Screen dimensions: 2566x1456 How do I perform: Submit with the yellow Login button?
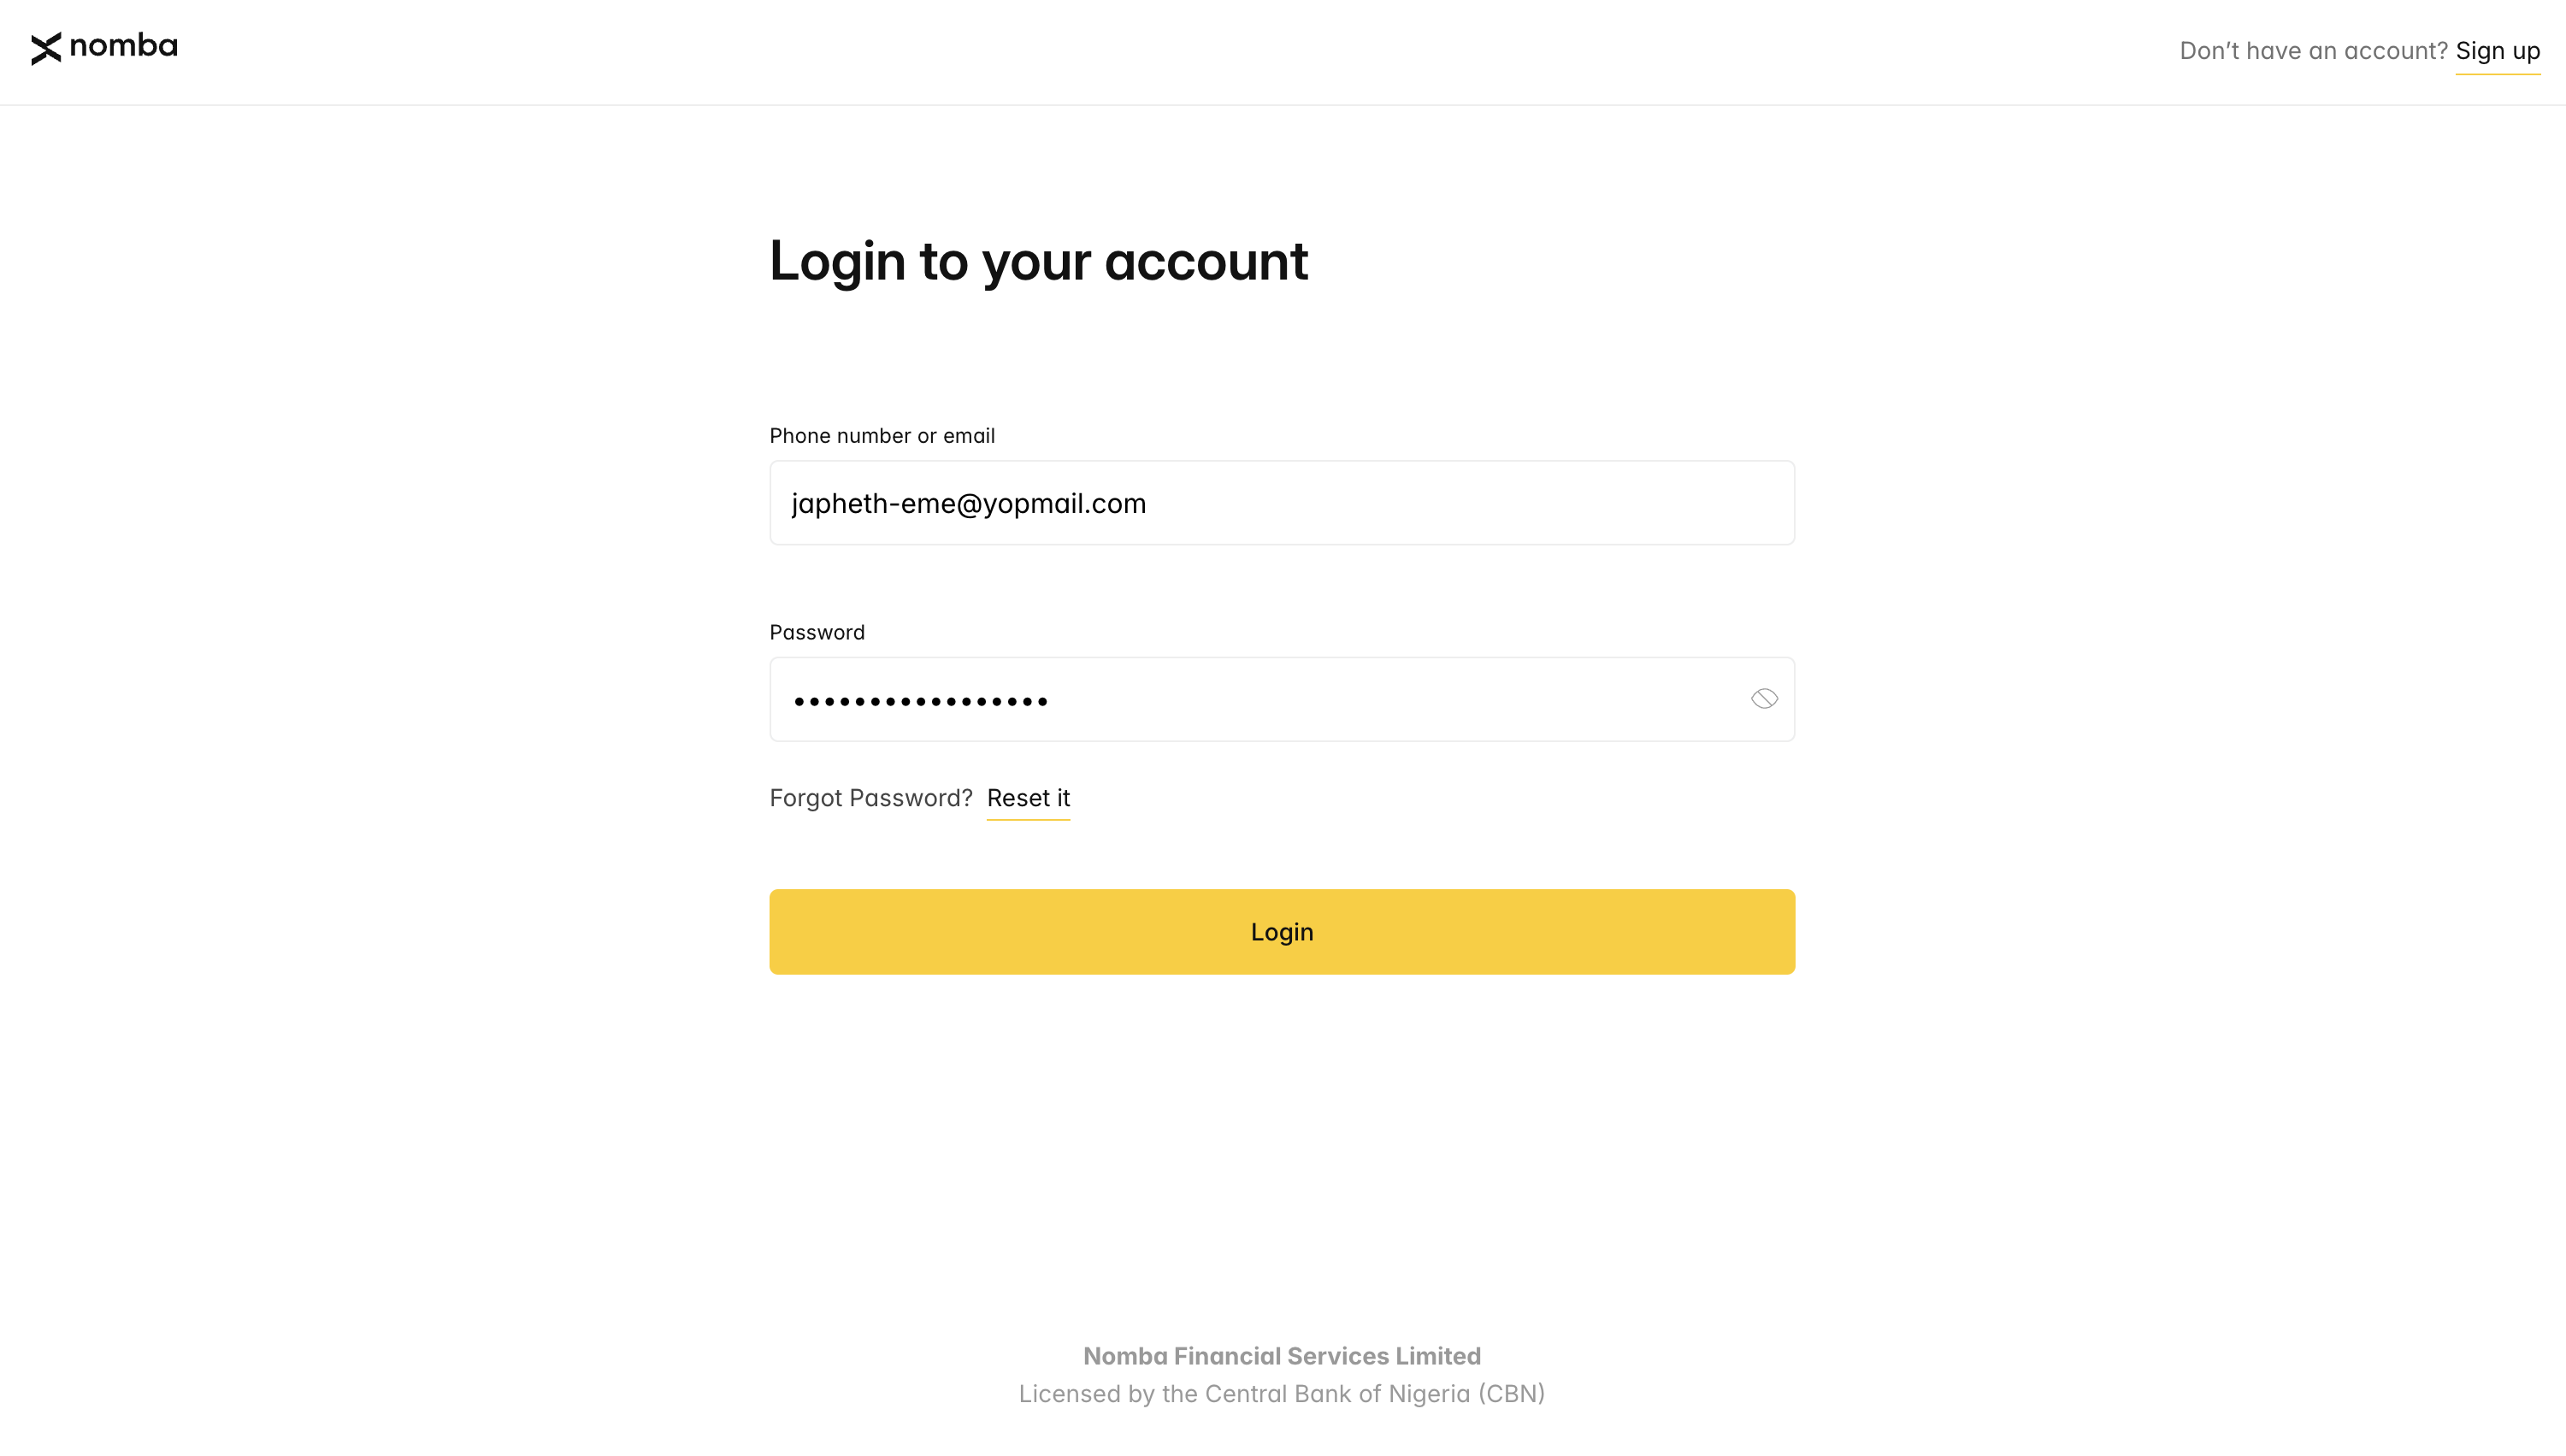pyautogui.click(x=1282, y=932)
